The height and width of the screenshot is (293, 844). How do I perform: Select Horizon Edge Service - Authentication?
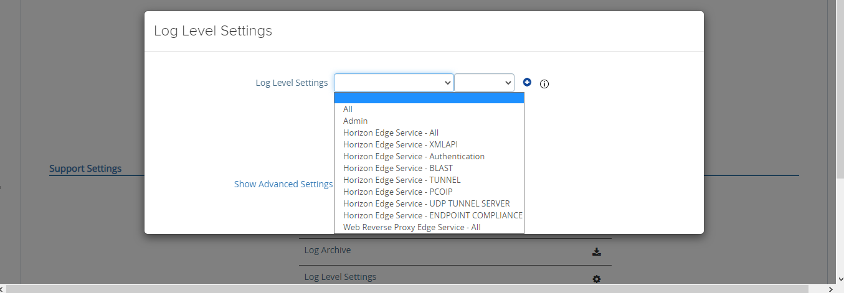[x=429, y=156]
